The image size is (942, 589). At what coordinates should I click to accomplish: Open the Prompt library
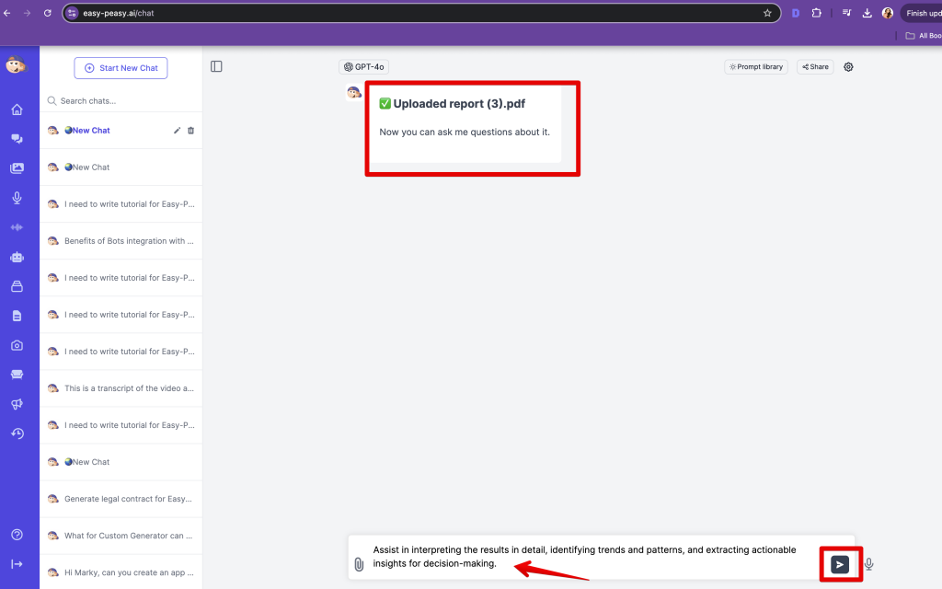click(756, 67)
